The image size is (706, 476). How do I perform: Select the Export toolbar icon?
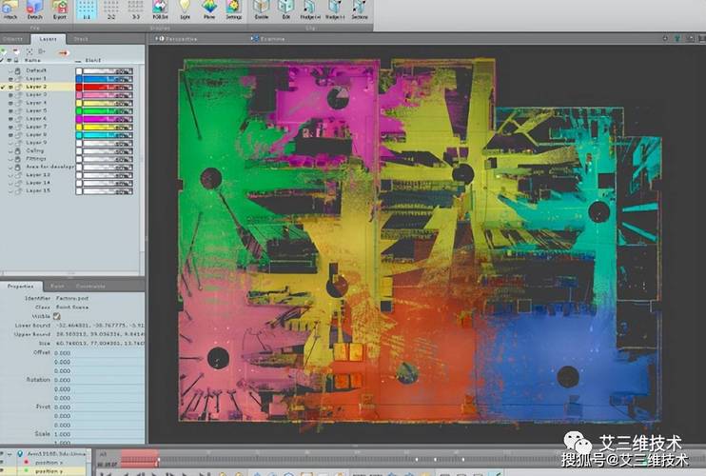(59, 9)
